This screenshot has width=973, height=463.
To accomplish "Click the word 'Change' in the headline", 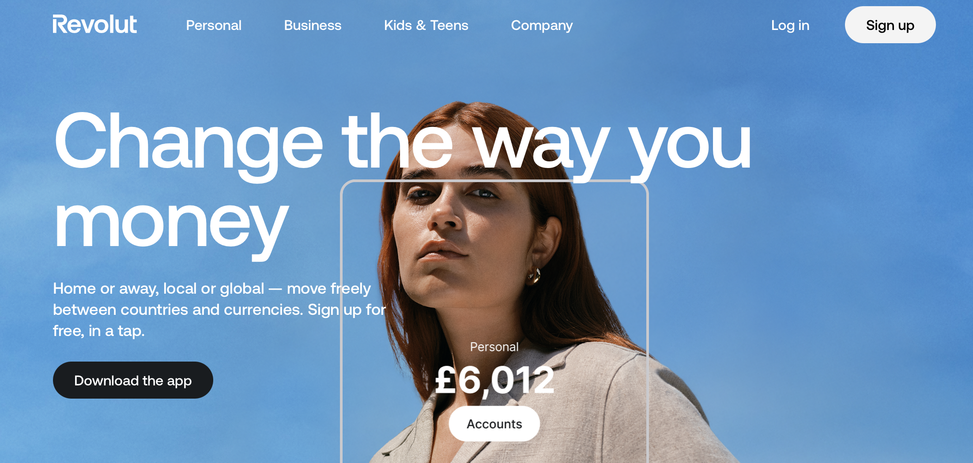I will pyautogui.click(x=189, y=143).
